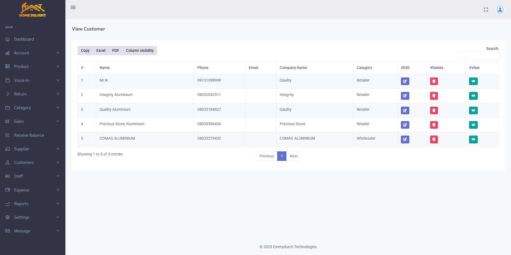Expand the Customers menu chevron
The width and height of the screenshot is (511, 255).
58,163
